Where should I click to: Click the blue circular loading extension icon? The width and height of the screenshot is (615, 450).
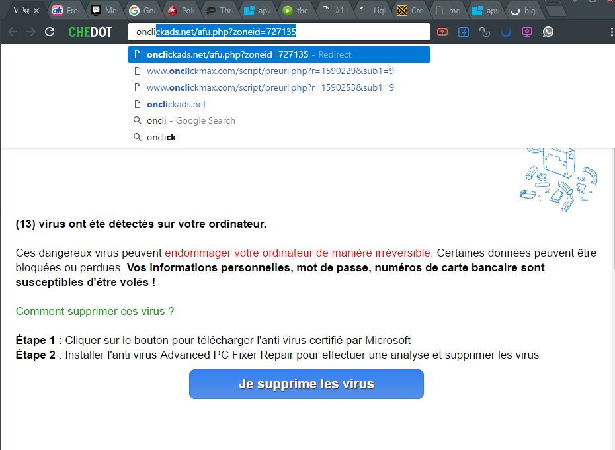pyautogui.click(x=506, y=32)
